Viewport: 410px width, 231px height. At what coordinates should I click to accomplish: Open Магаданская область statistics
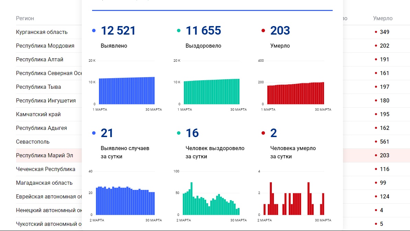tap(44, 183)
